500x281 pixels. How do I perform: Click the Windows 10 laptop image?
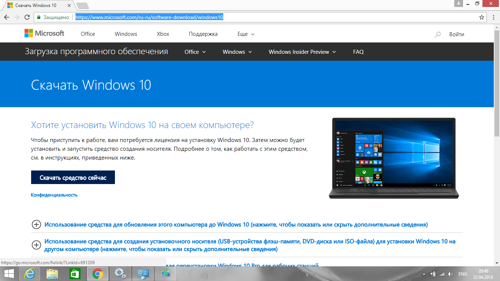coord(394,158)
